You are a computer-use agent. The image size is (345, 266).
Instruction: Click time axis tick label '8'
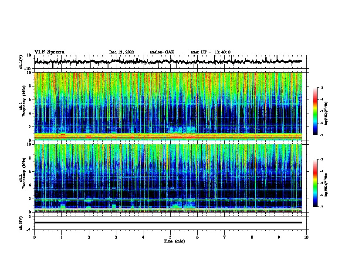(252, 237)
